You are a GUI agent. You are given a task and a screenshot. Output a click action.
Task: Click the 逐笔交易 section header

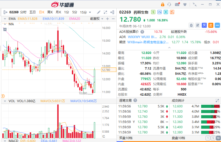click(x=125, y=100)
